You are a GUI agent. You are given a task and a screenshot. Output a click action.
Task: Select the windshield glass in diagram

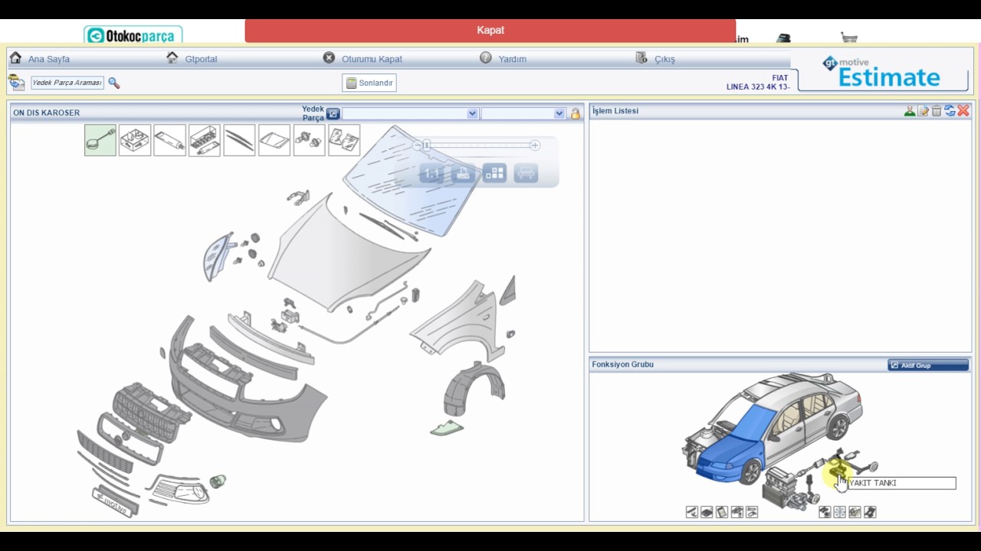tap(414, 181)
